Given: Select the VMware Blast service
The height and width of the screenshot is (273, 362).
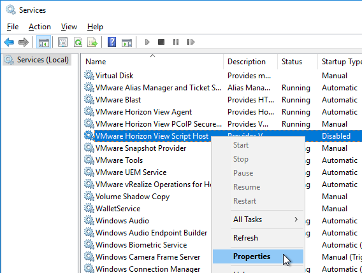Looking at the screenshot, I should [x=118, y=100].
